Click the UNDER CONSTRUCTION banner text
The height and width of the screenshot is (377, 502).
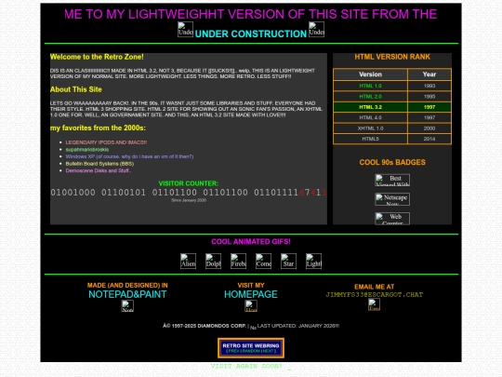(251, 34)
